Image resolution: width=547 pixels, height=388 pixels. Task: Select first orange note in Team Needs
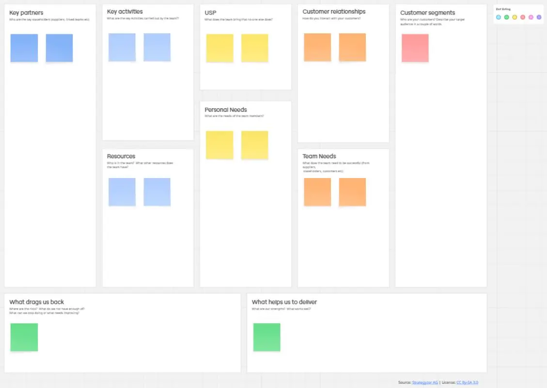(317, 192)
